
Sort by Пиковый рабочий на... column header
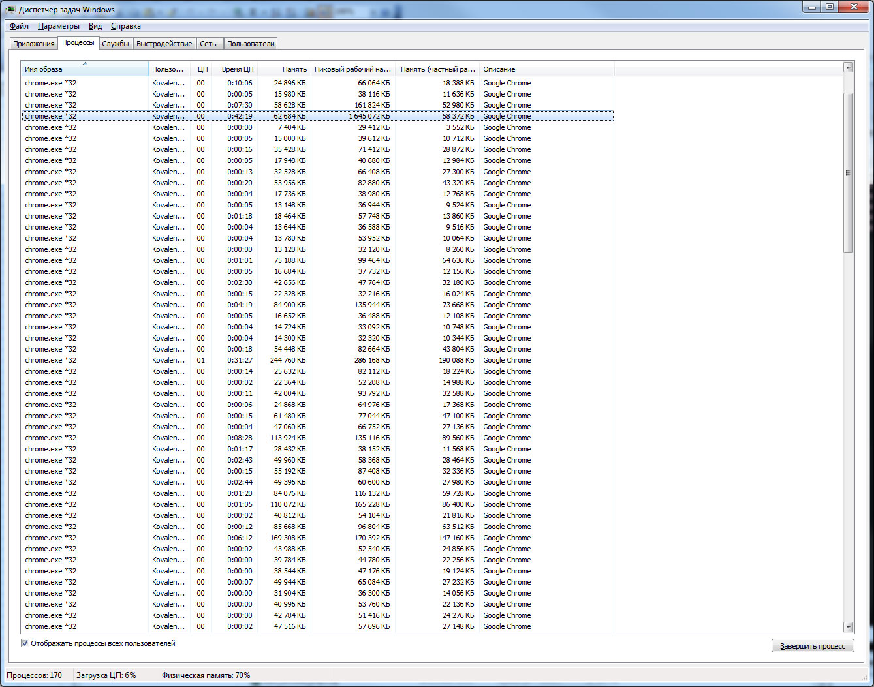[353, 69]
